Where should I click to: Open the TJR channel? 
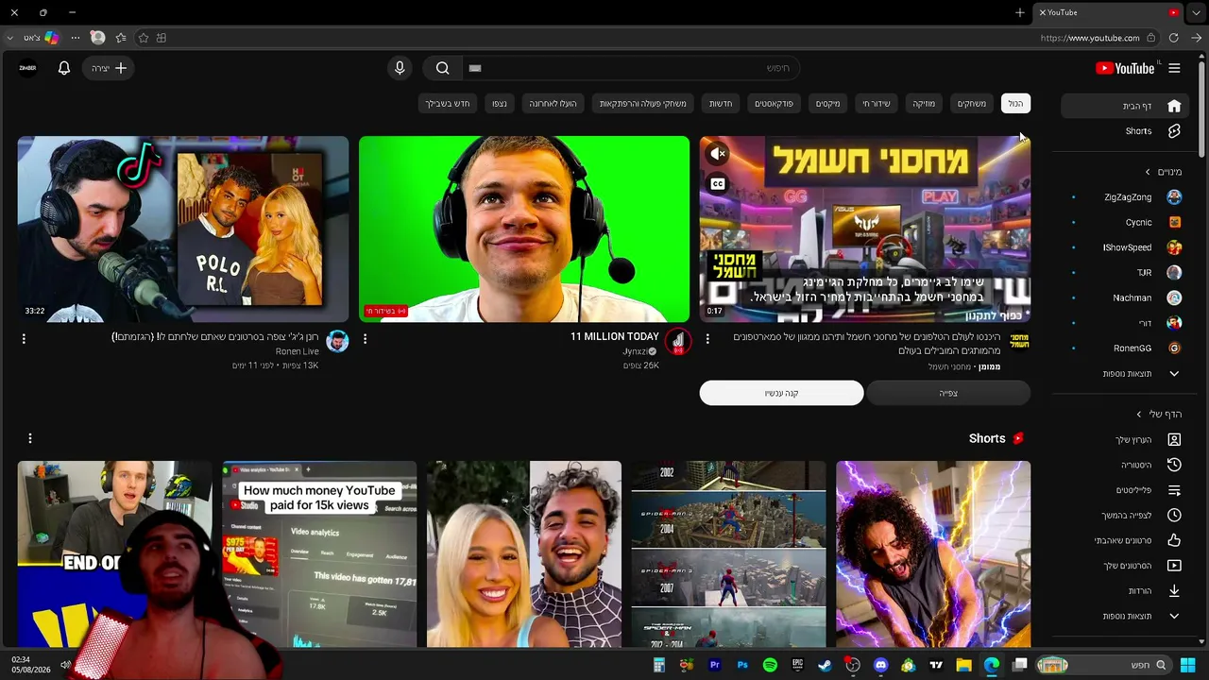point(1126,273)
